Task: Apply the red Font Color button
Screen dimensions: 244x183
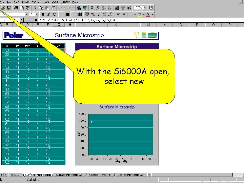Action: 148,15
